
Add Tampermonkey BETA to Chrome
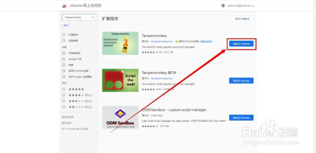[x=241, y=81]
